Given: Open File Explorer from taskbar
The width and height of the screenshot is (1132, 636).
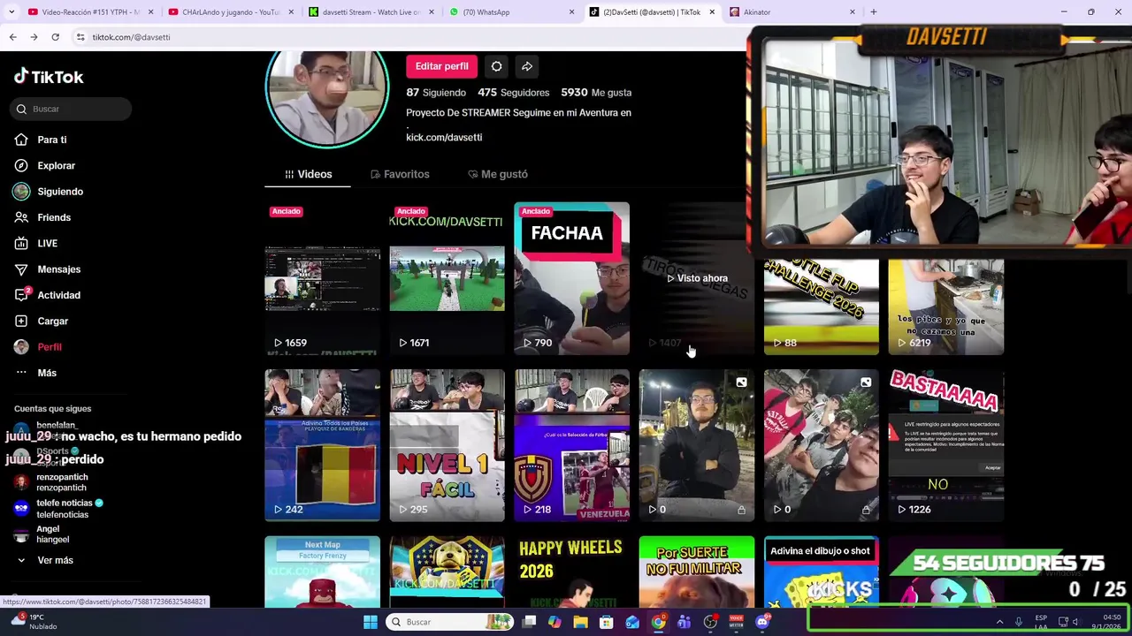Looking at the screenshot, I should tap(580, 622).
